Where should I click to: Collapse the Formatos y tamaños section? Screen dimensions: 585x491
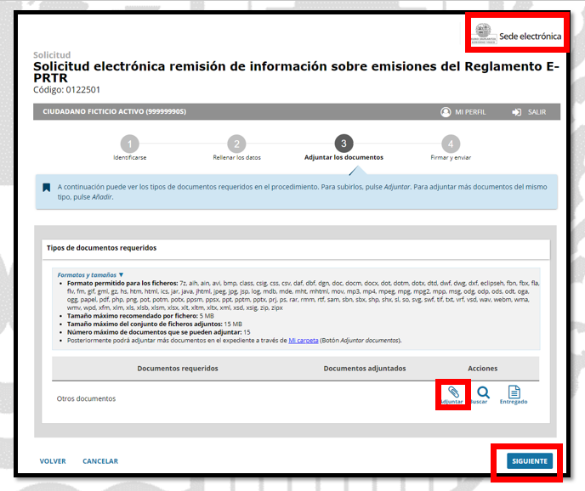[x=90, y=275]
